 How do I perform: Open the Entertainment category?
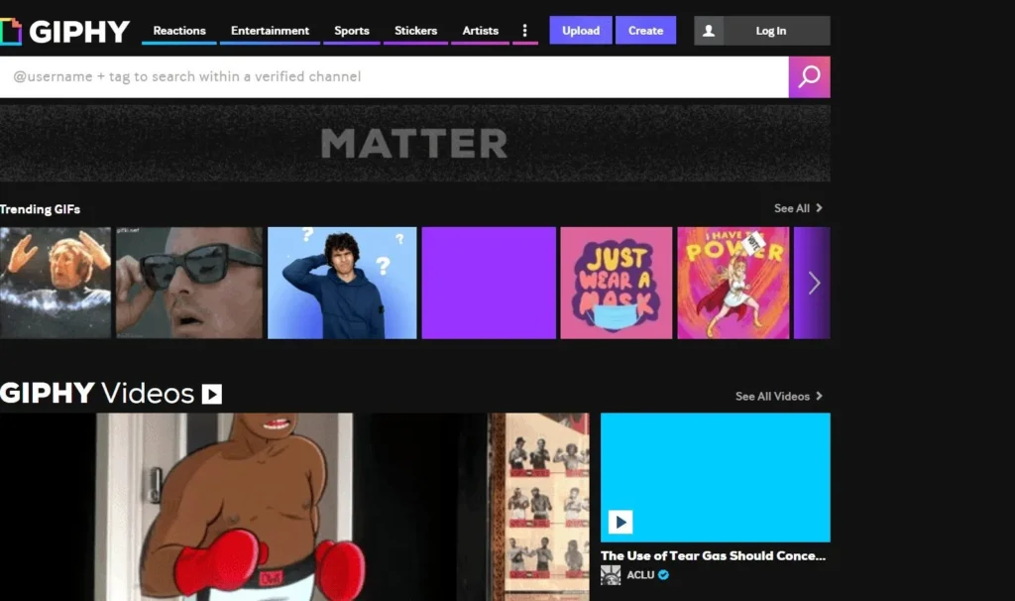270,31
